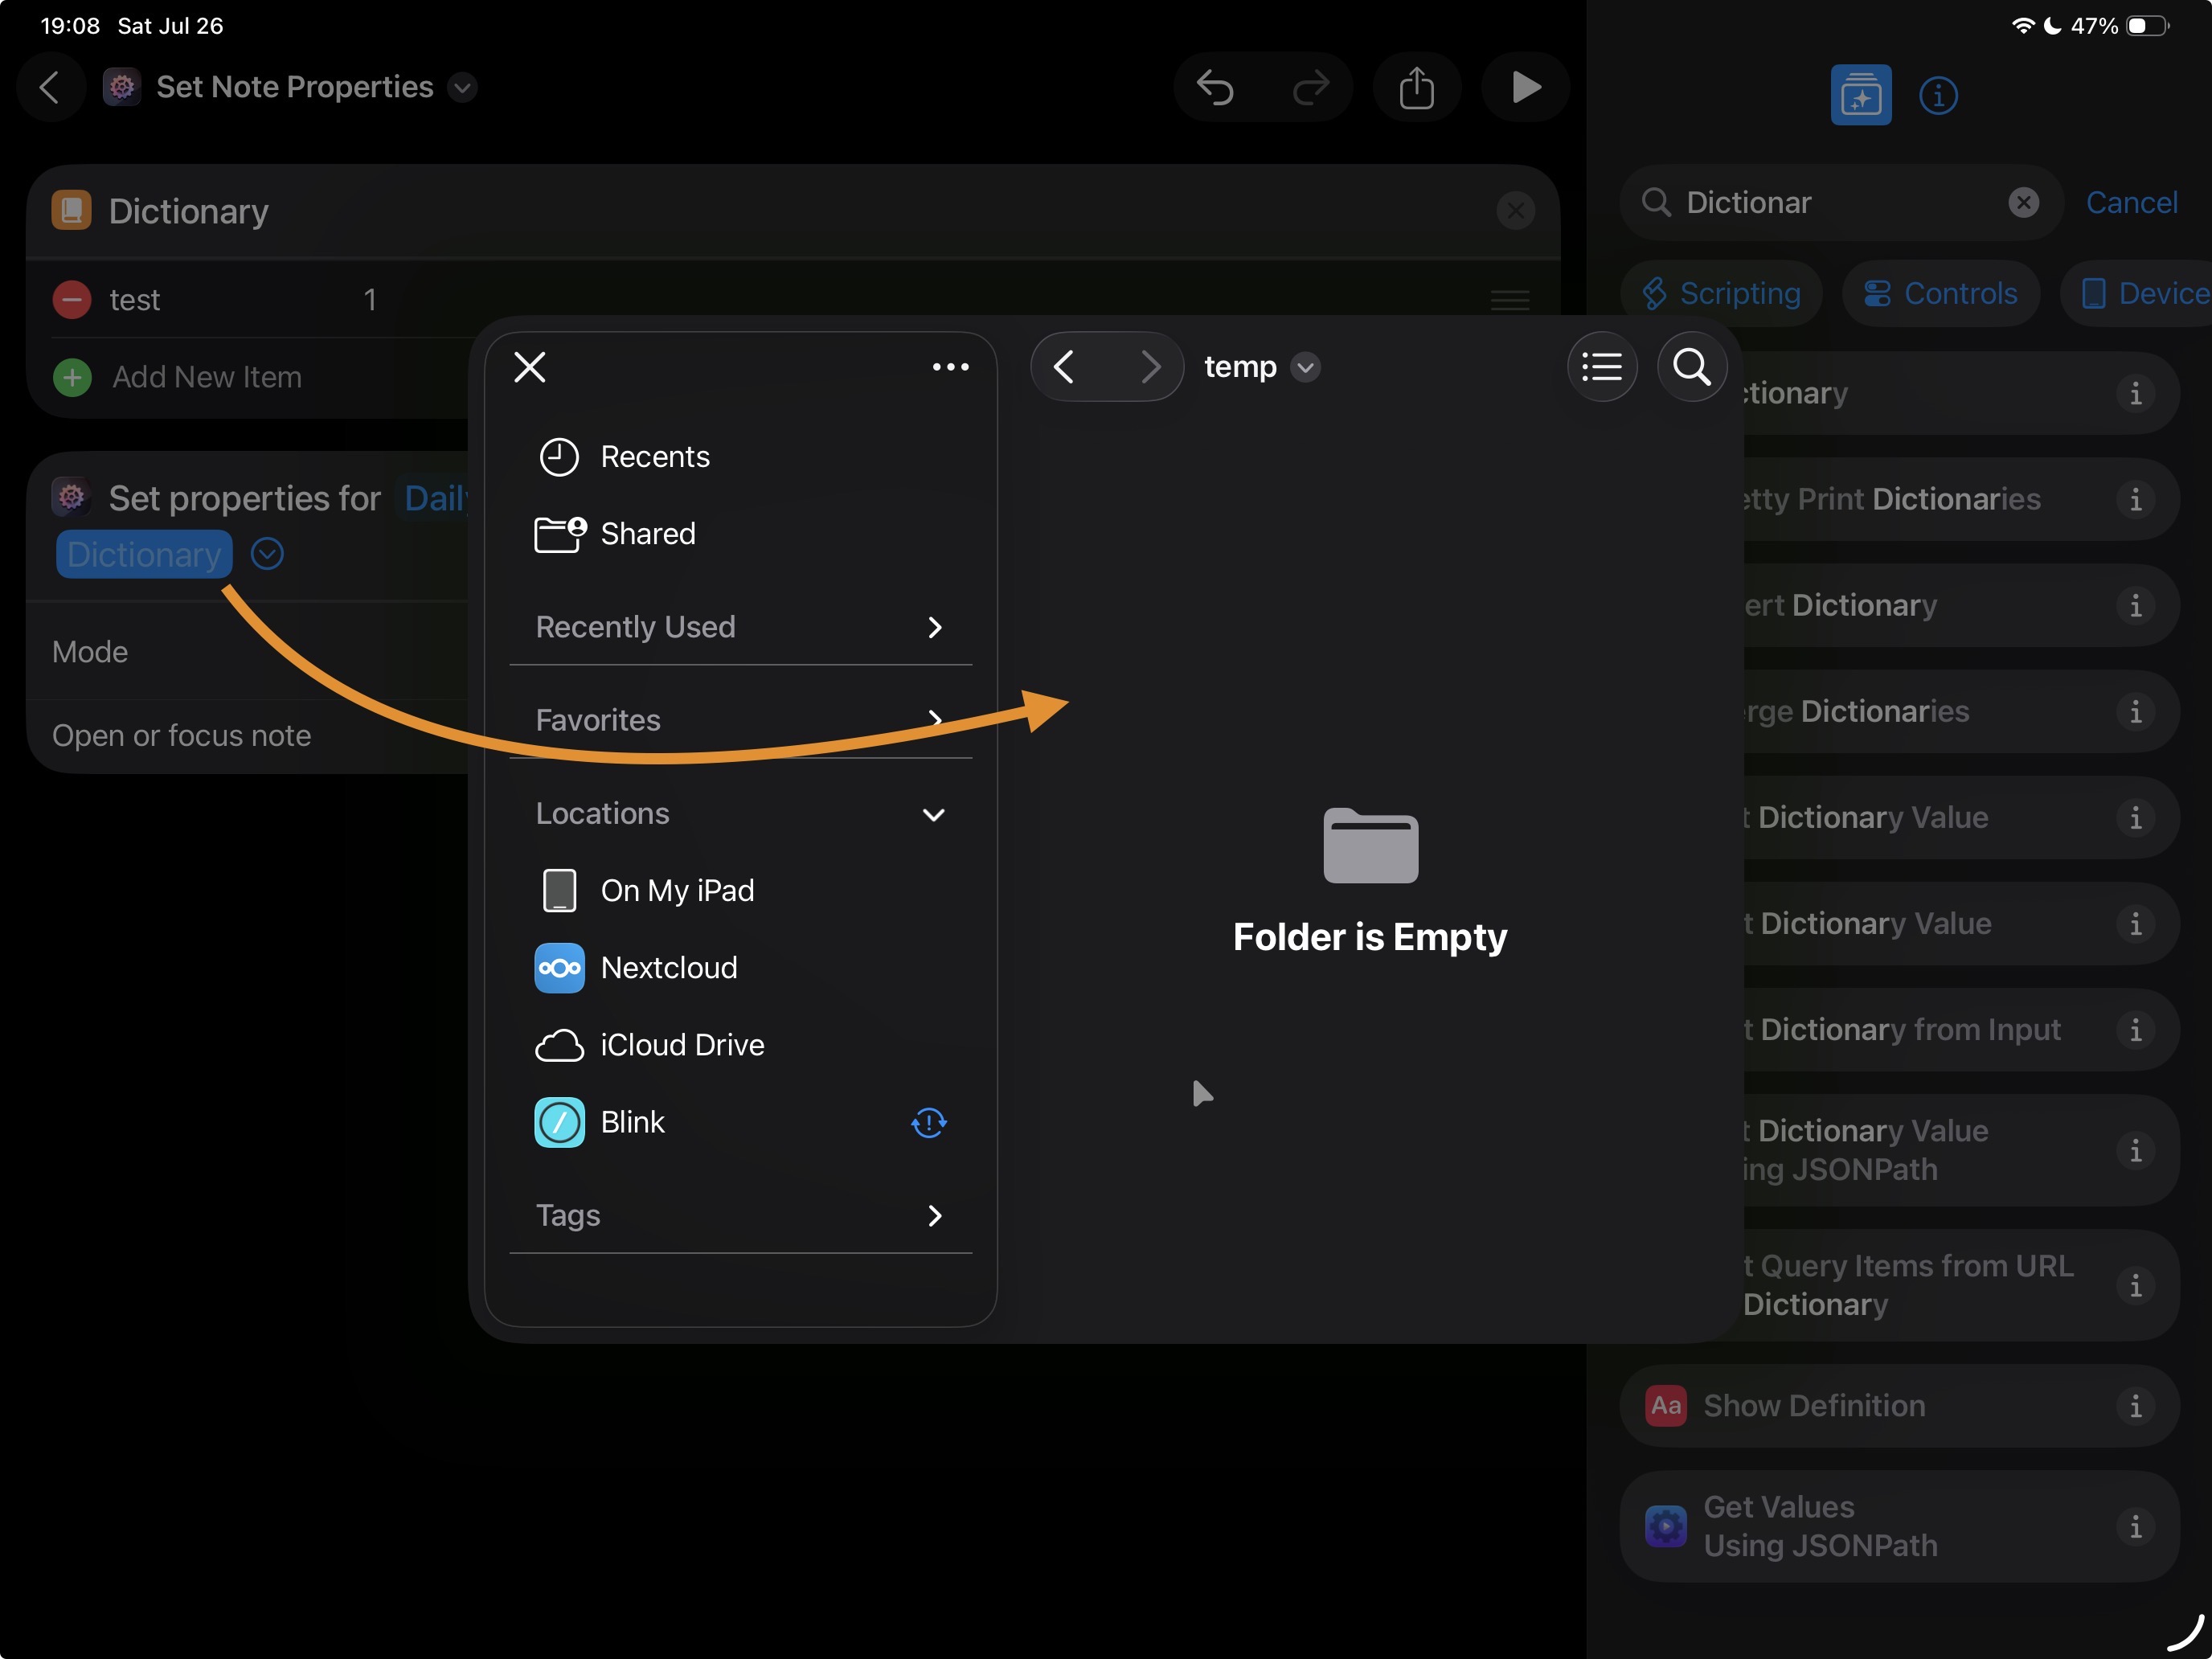Open shortcut info details icon

pyautogui.click(x=1937, y=96)
